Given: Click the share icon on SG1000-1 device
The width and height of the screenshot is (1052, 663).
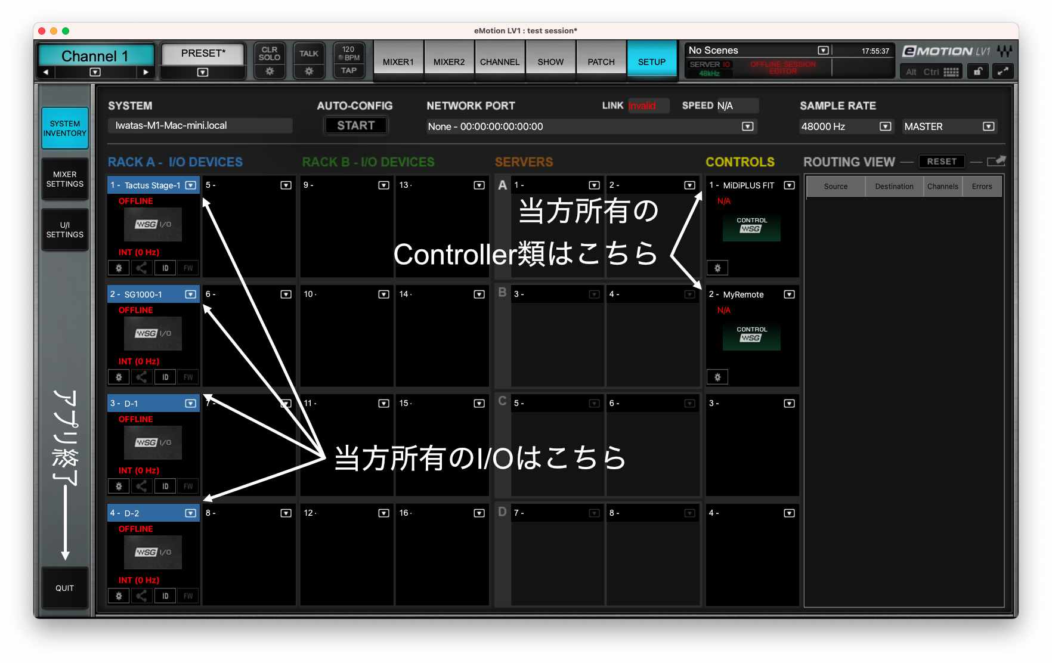Looking at the screenshot, I should point(141,377).
